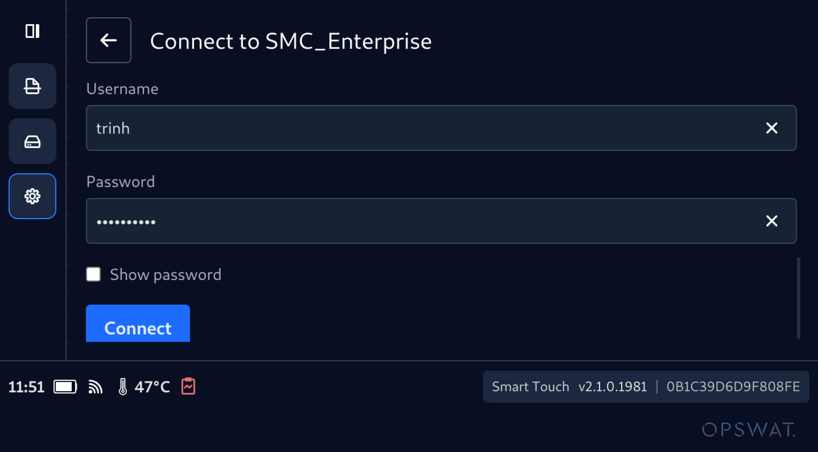Click the Smart Touch version info badge

[x=646, y=386]
